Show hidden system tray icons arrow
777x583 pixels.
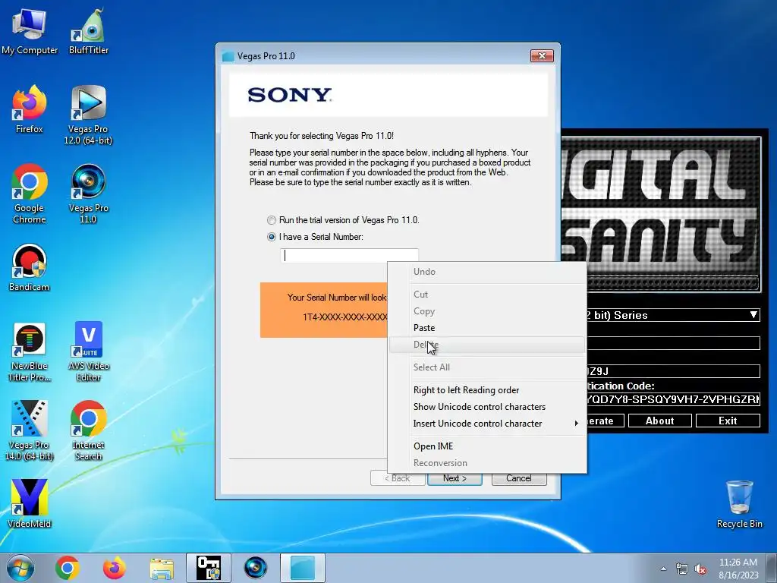663,569
